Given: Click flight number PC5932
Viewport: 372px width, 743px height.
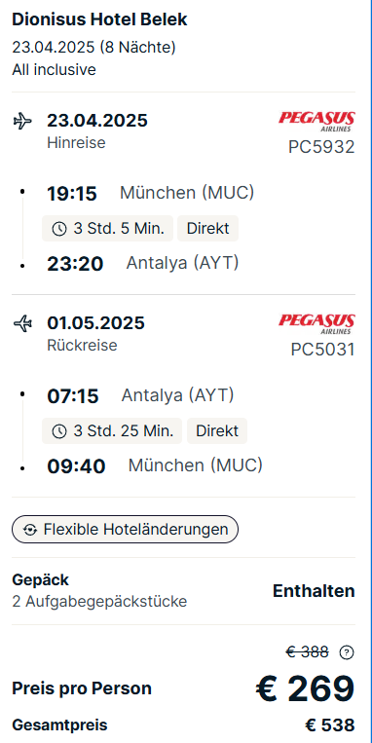Looking at the screenshot, I should [x=321, y=147].
